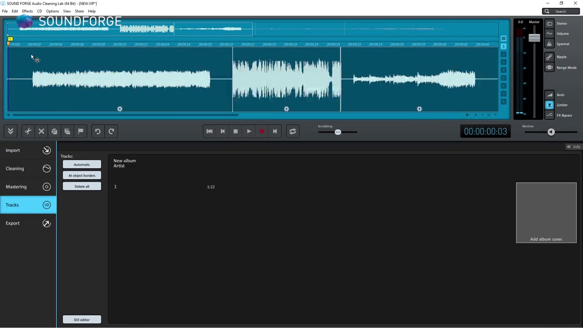The image size is (583, 328).
Task: Enable Range Mode
Action: tap(549, 67)
